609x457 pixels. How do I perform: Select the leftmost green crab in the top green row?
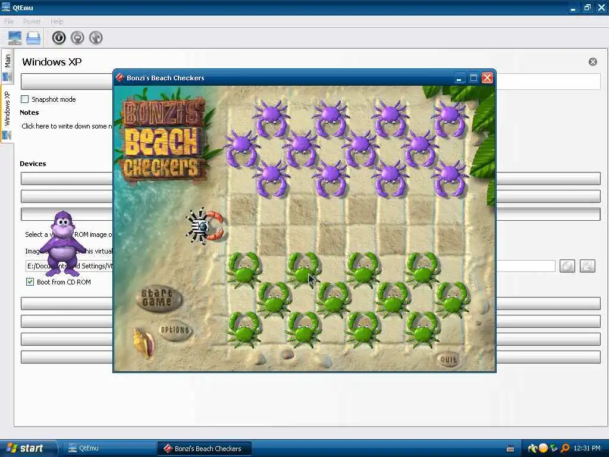[x=243, y=269]
